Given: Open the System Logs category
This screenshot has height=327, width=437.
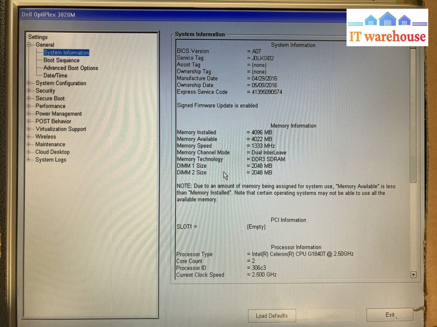Looking at the screenshot, I should tap(51, 160).
